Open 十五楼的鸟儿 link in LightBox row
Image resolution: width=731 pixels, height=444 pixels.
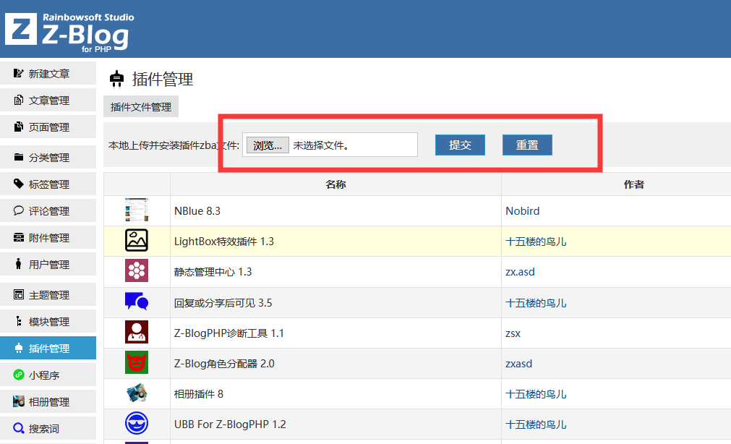coord(536,242)
